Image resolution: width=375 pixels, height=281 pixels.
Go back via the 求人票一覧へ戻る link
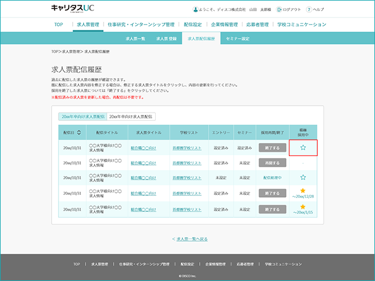pyautogui.click(x=192, y=239)
